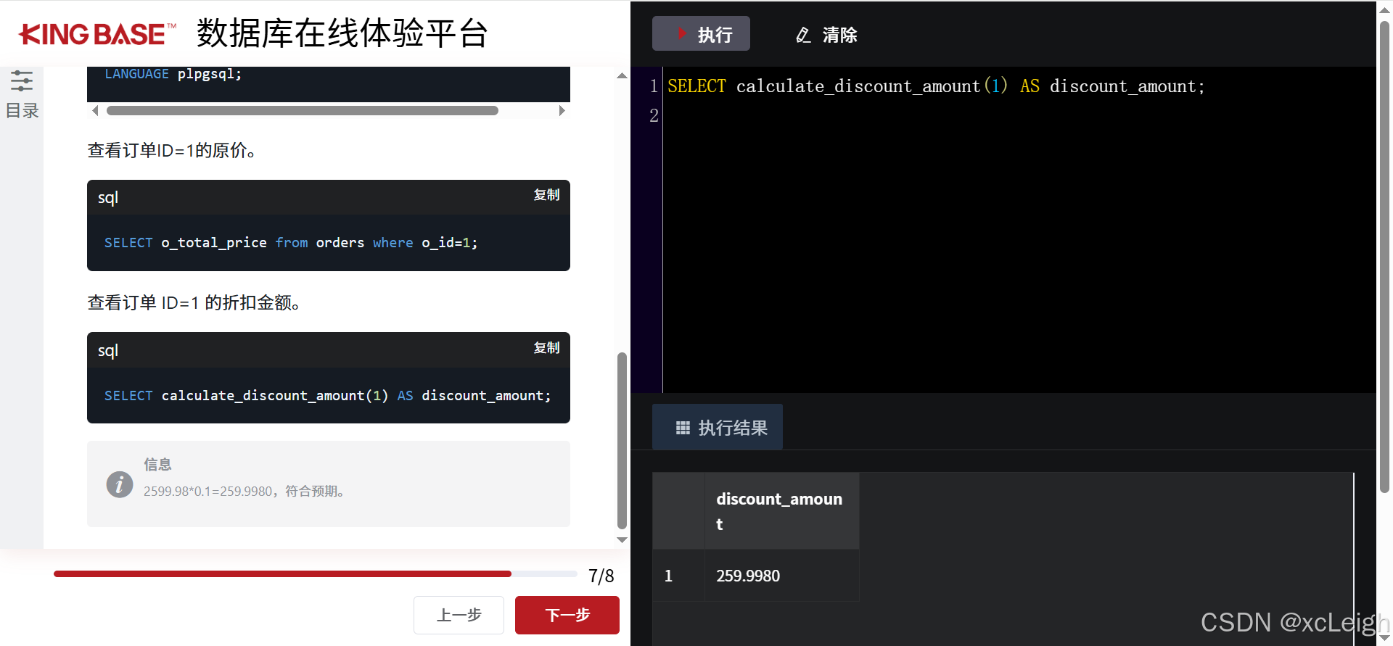Go back with 上一步 button

point(459,615)
